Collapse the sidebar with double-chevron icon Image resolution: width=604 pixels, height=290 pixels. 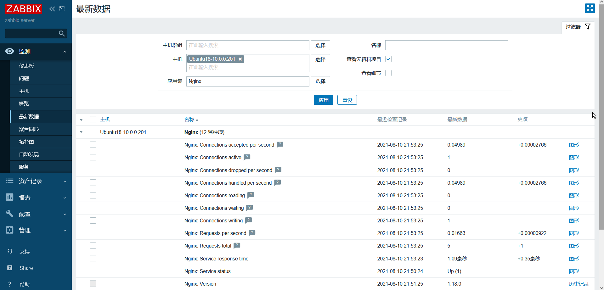[52, 9]
